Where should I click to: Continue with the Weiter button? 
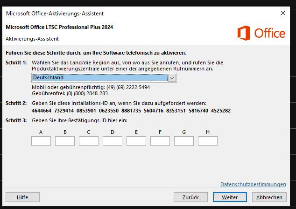pyautogui.click(x=230, y=197)
